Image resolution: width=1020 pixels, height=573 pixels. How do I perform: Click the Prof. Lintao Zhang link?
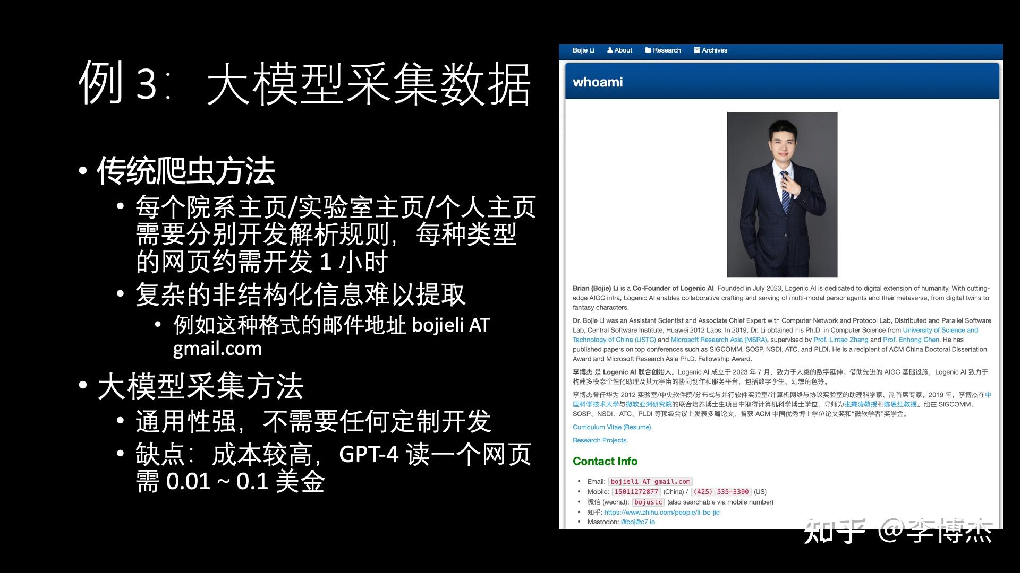coord(840,340)
